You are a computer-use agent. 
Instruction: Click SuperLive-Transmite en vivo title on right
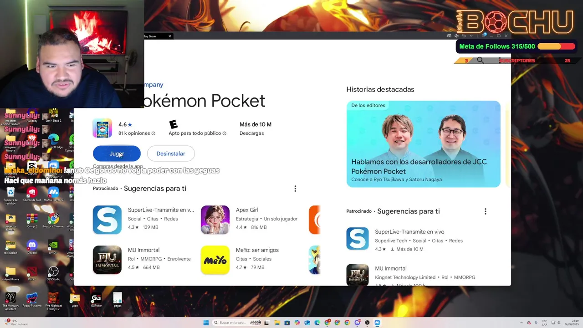pyautogui.click(x=409, y=232)
